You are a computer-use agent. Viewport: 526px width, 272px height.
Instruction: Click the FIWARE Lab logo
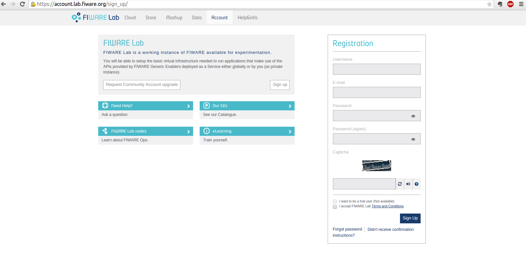click(x=95, y=17)
